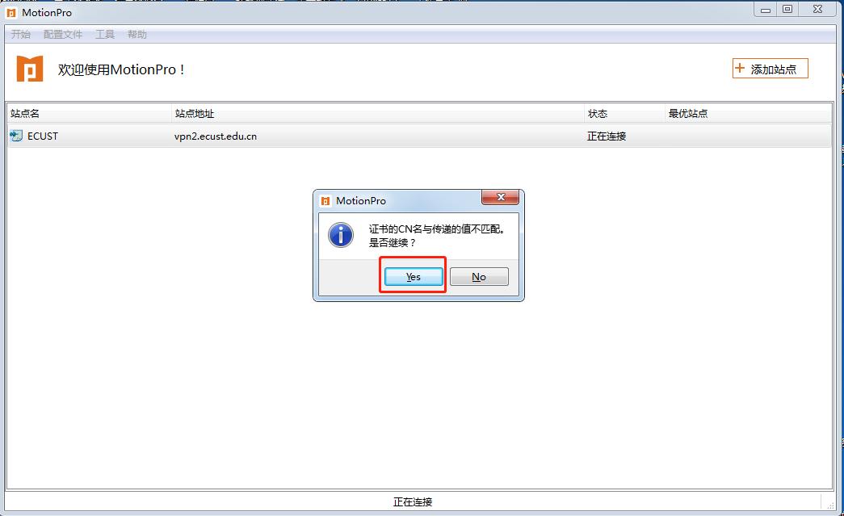Open the 工具 menu
The height and width of the screenshot is (516, 844).
[105, 35]
